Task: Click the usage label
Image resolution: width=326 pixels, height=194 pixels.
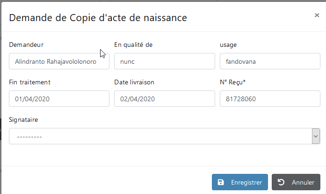Action: click(x=228, y=45)
